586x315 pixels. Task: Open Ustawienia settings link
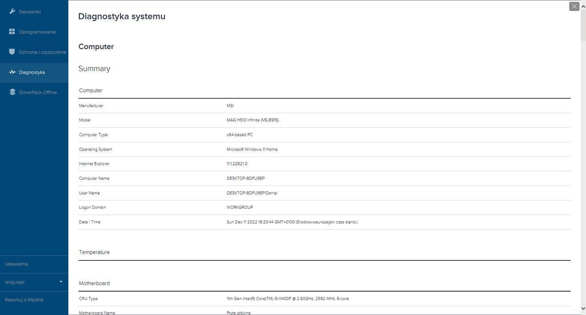pos(16,264)
